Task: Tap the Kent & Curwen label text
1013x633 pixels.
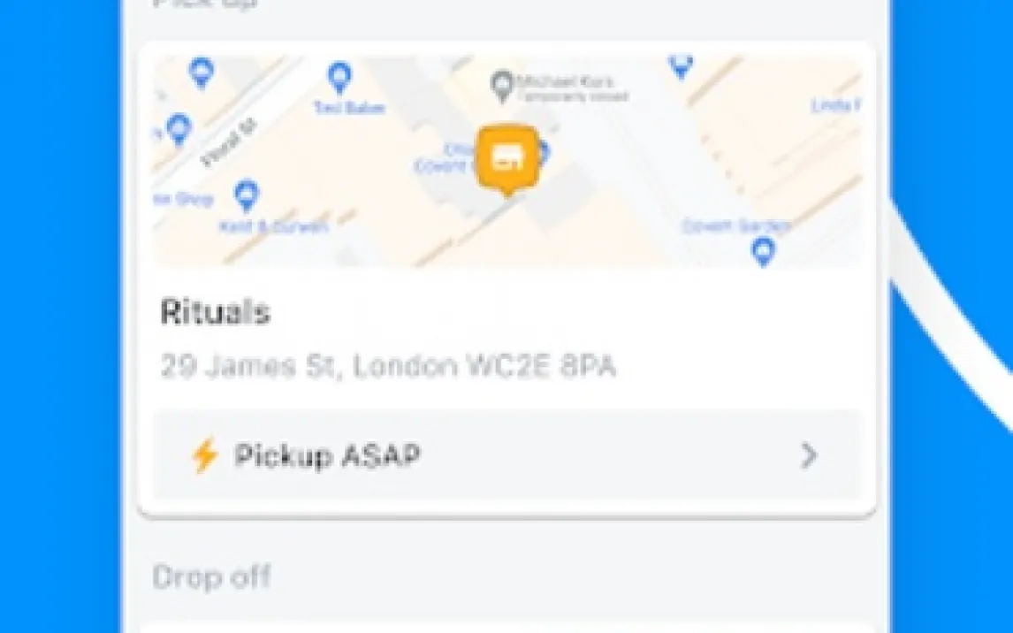Action: pyautogui.click(x=274, y=226)
